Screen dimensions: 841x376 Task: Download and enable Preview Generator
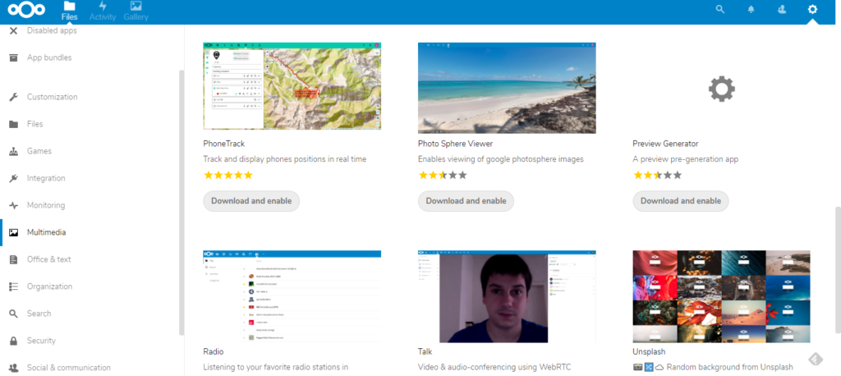tap(681, 201)
